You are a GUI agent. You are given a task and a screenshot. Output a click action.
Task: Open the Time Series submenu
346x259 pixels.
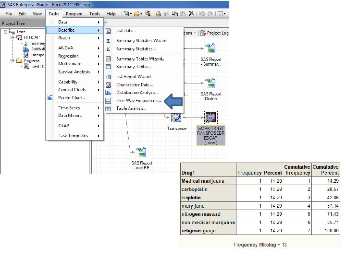coord(74,108)
